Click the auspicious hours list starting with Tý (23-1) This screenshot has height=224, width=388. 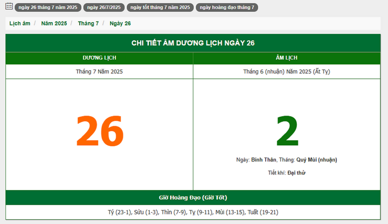click(x=193, y=213)
